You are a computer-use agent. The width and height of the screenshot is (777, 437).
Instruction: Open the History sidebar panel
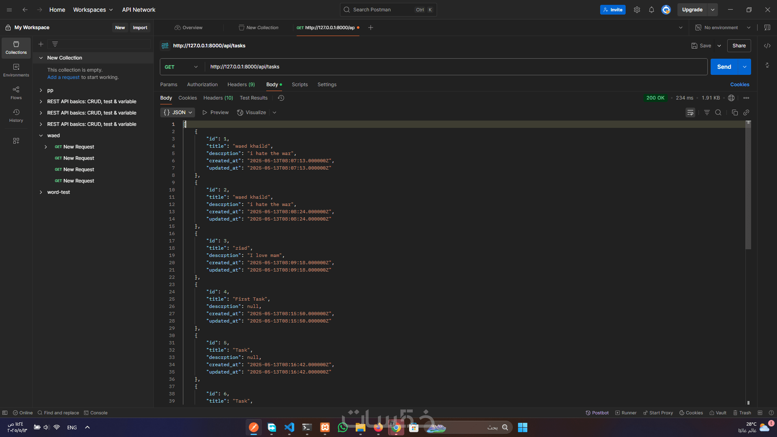pyautogui.click(x=16, y=115)
